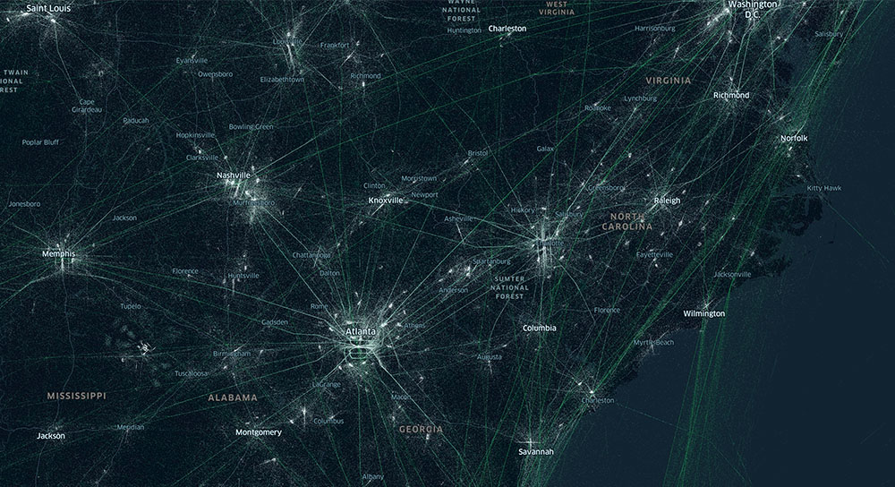Click the Meridian label
The width and height of the screenshot is (895, 487).
tap(131, 427)
